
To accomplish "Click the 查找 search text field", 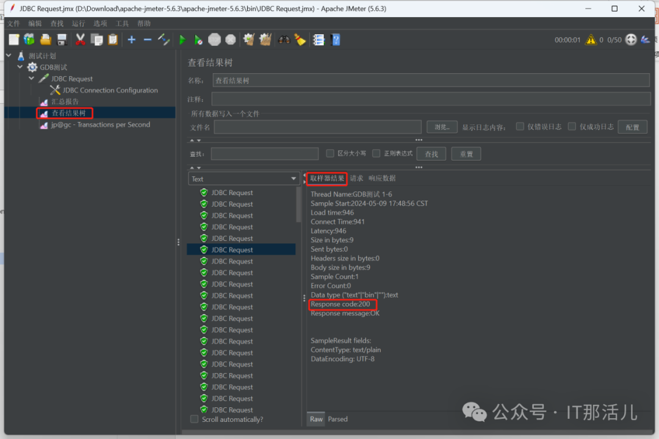I will click(265, 154).
